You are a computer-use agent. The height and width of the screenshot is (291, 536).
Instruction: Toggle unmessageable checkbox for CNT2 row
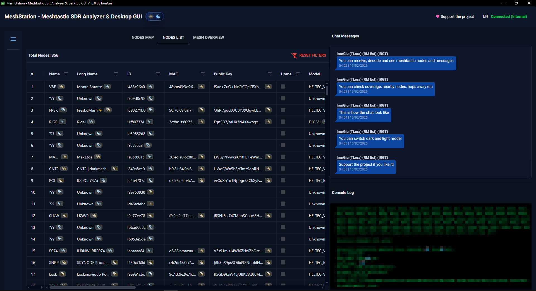tap(283, 169)
